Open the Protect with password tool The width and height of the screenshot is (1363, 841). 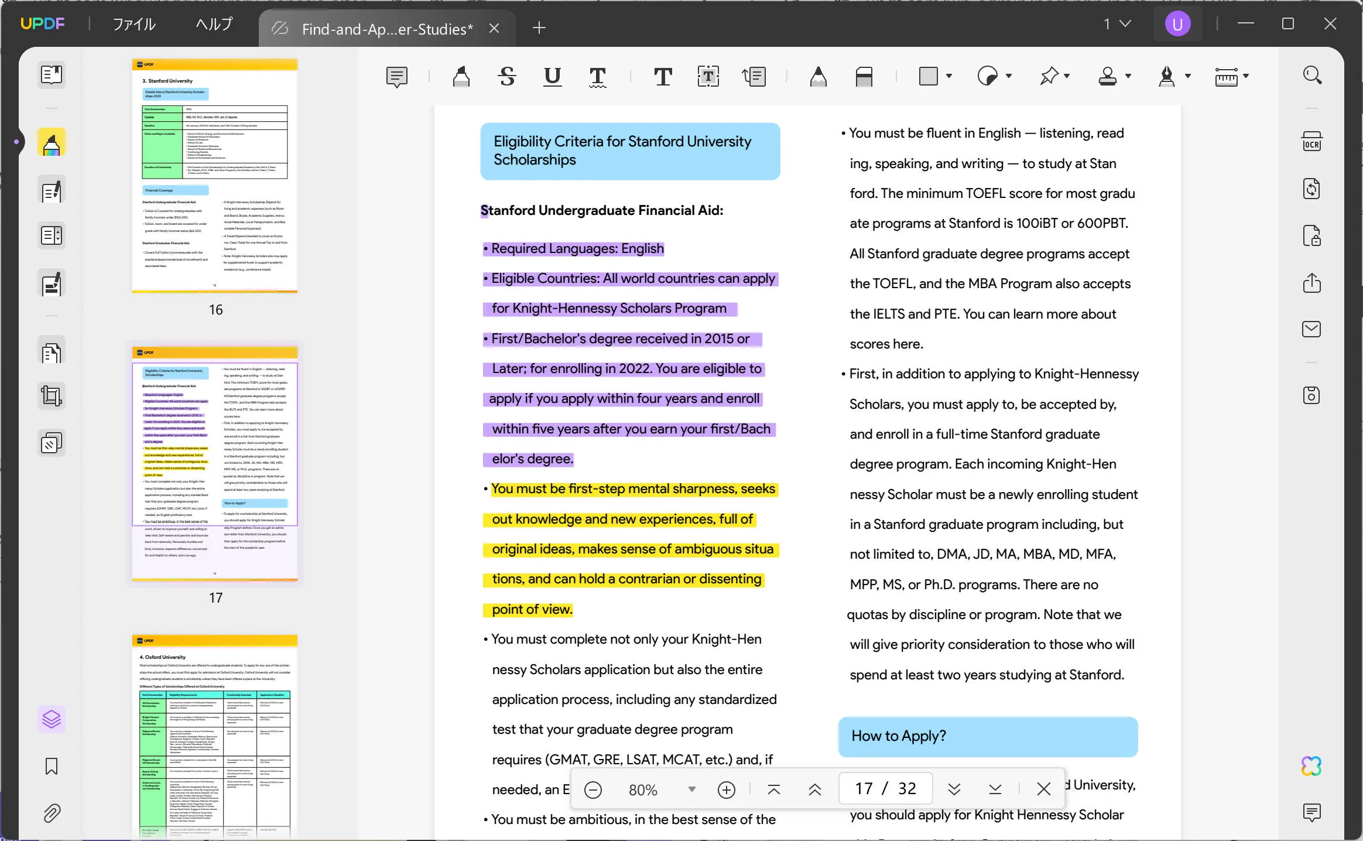[x=1311, y=236]
